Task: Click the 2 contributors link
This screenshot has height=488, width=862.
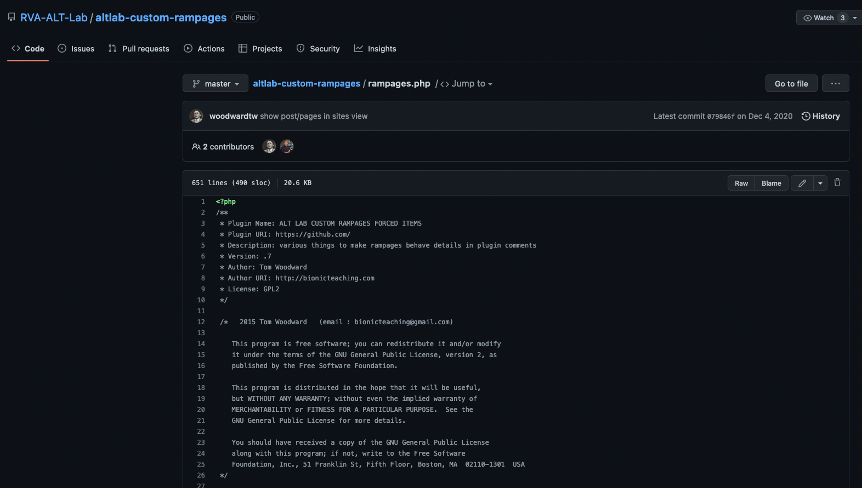Action: 223,147
